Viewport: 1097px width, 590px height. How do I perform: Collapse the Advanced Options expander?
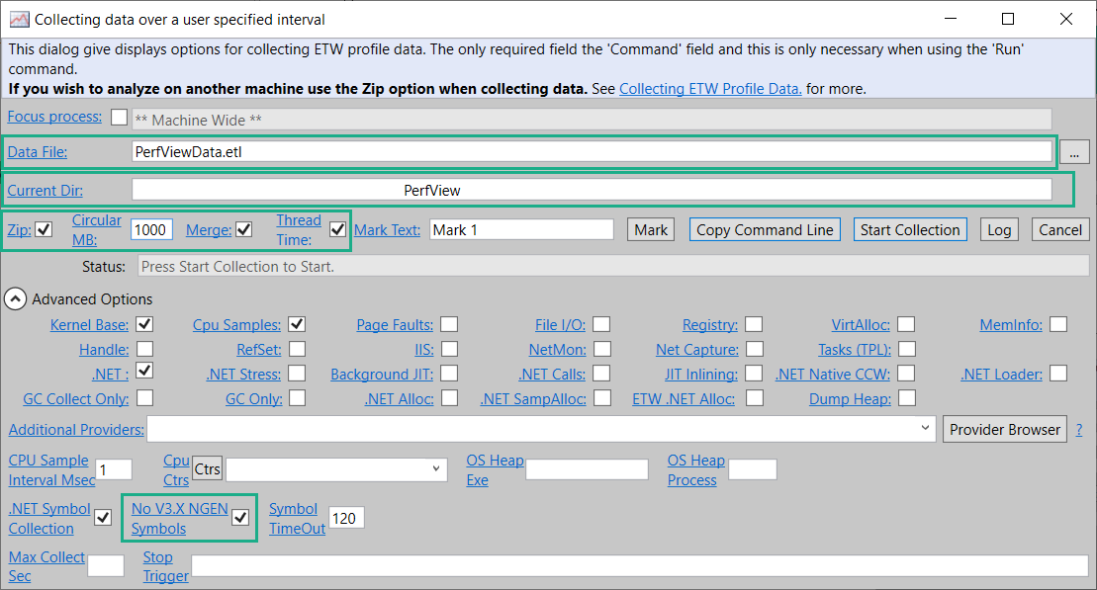(x=17, y=298)
